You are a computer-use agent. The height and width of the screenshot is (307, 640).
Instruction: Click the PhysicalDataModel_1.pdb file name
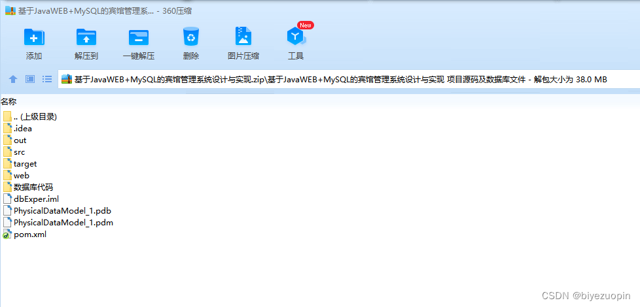pos(62,212)
